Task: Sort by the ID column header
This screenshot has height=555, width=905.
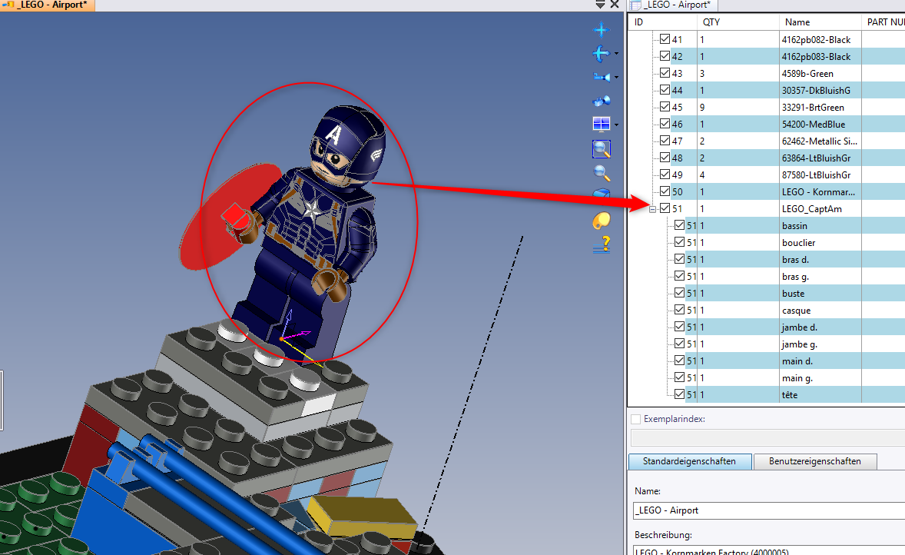Action: (x=662, y=22)
